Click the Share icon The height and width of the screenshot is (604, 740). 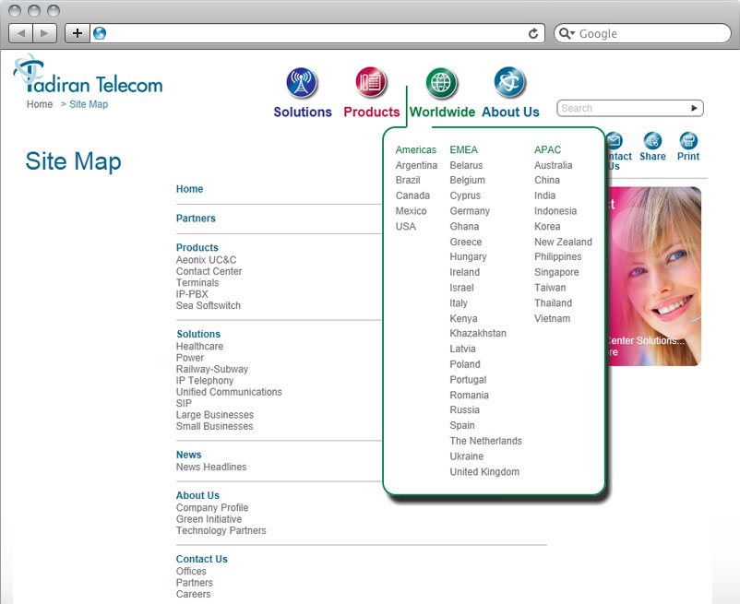[652, 142]
